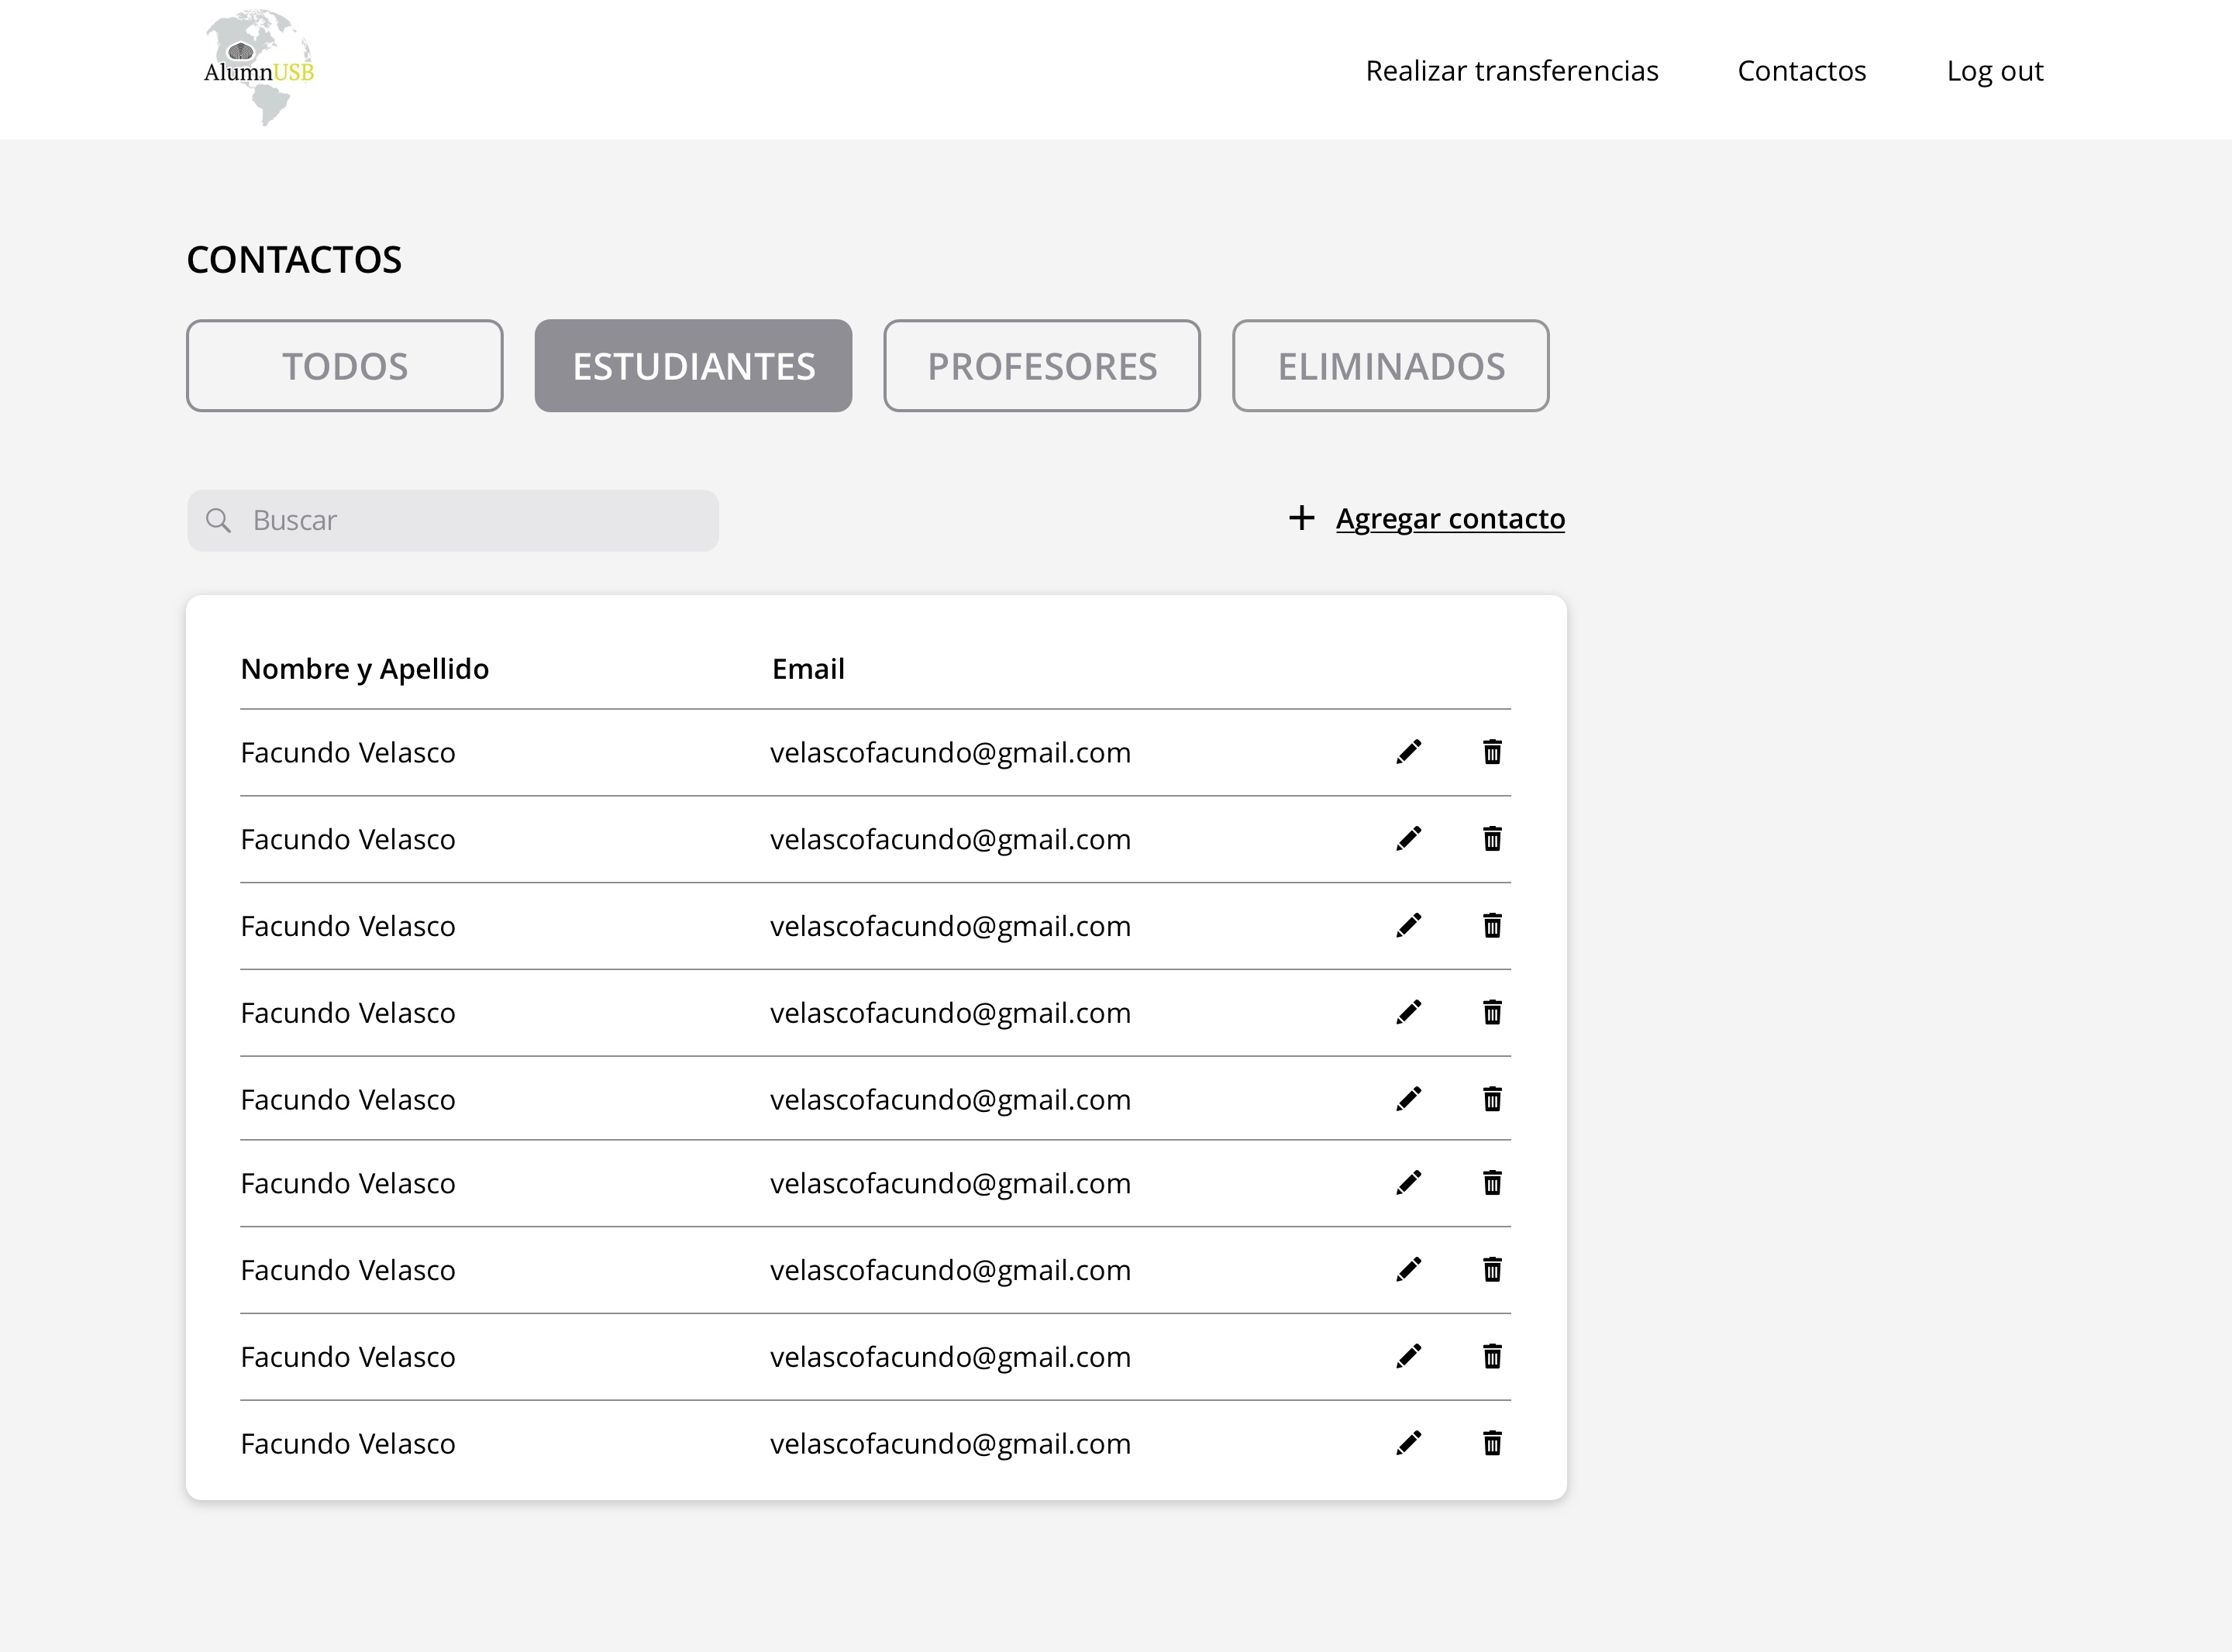Select the PROFESORES tab
Image resolution: width=2232 pixels, height=1652 pixels.
(x=1041, y=366)
